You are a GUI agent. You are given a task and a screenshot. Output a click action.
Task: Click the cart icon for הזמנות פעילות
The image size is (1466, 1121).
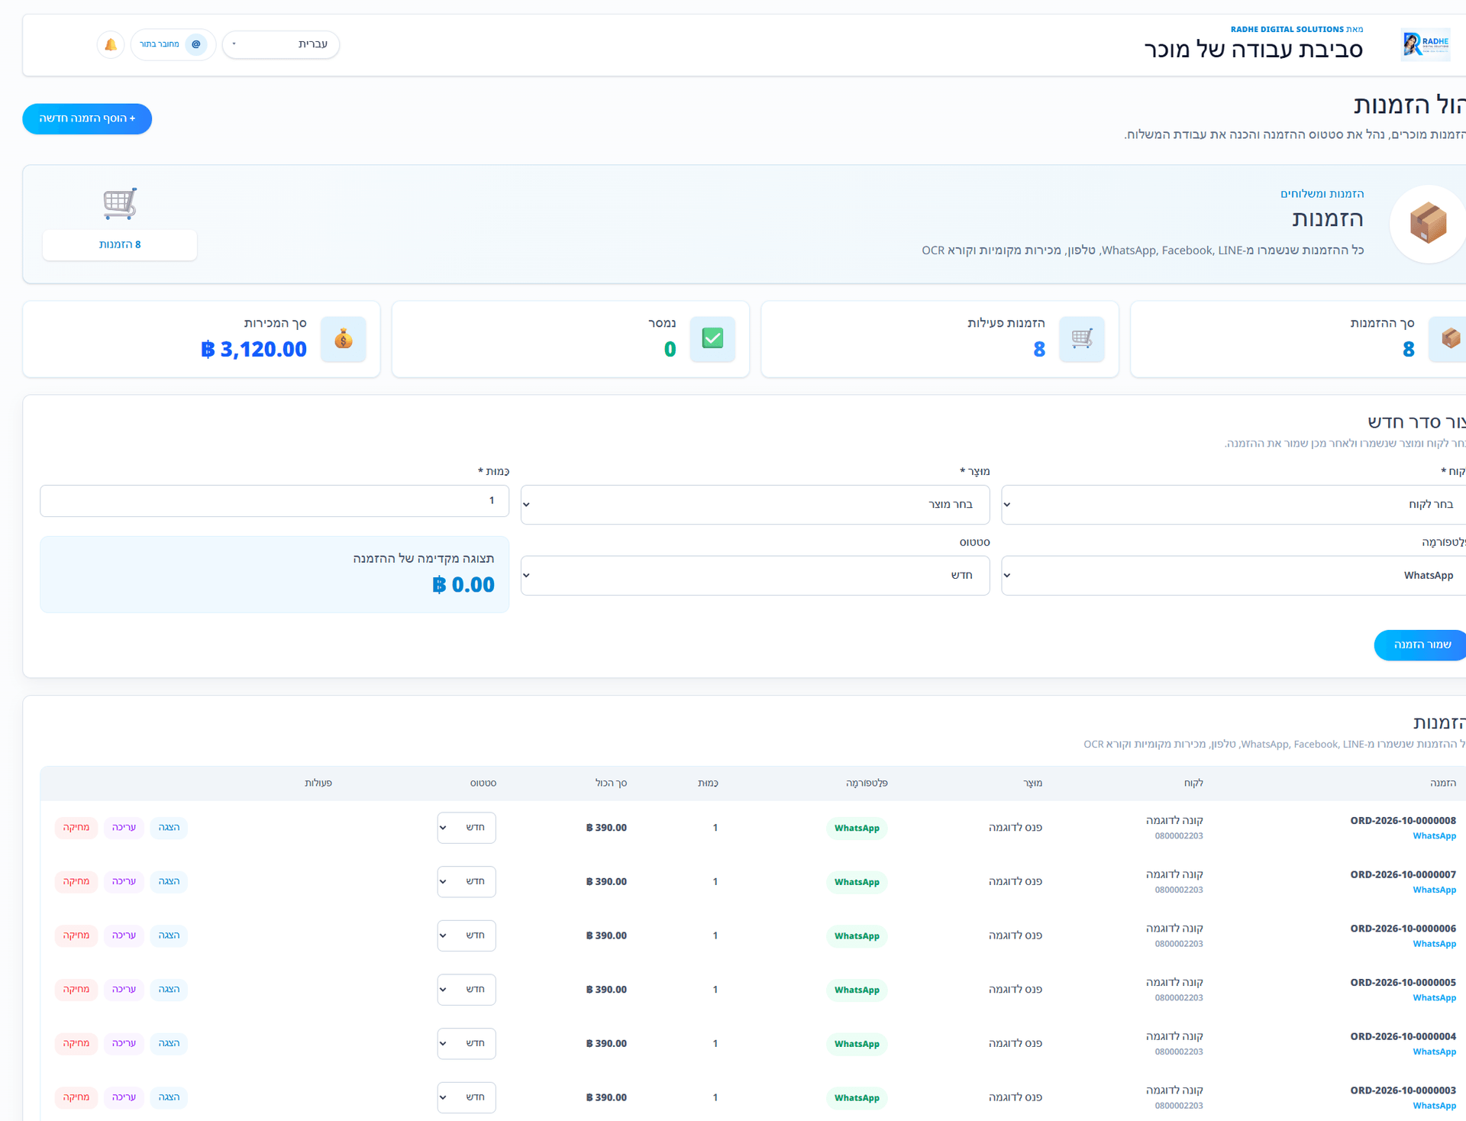1082,339
